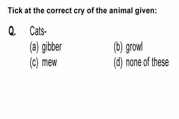Click the word "at" in the heading
179x119 pixels.
pyautogui.click(x=28, y=11)
